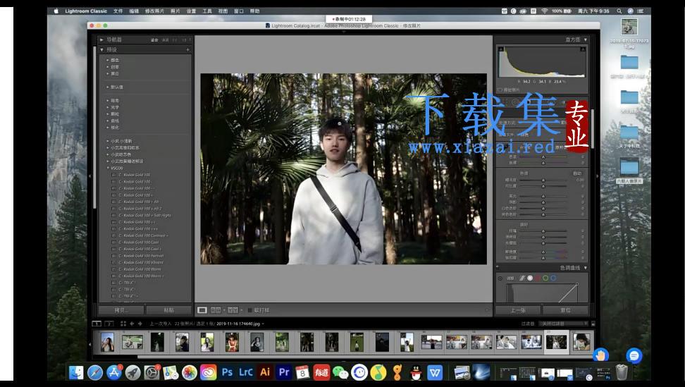The width and height of the screenshot is (685, 387).
Task: Expand the 颜色 preset group
Action: (107, 61)
